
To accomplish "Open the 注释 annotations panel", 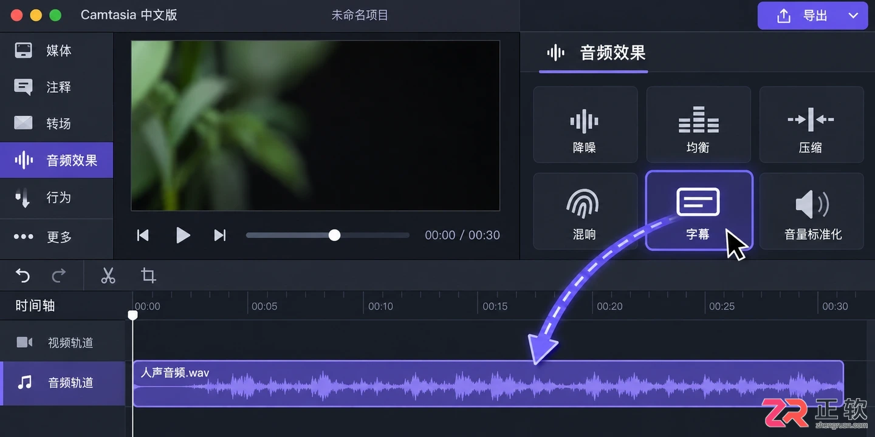I will coord(57,87).
